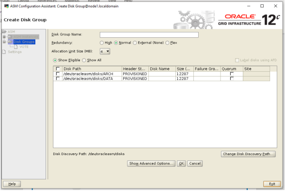
Task: Select External (None) redundancy
Action: 135,43
